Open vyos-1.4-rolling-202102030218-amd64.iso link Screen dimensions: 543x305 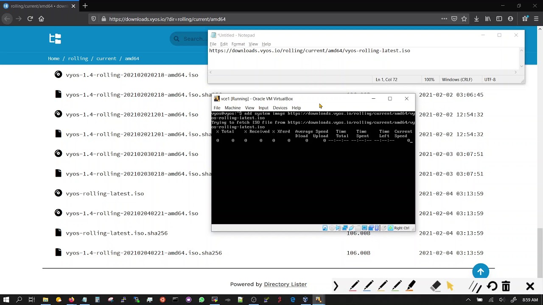(x=132, y=154)
